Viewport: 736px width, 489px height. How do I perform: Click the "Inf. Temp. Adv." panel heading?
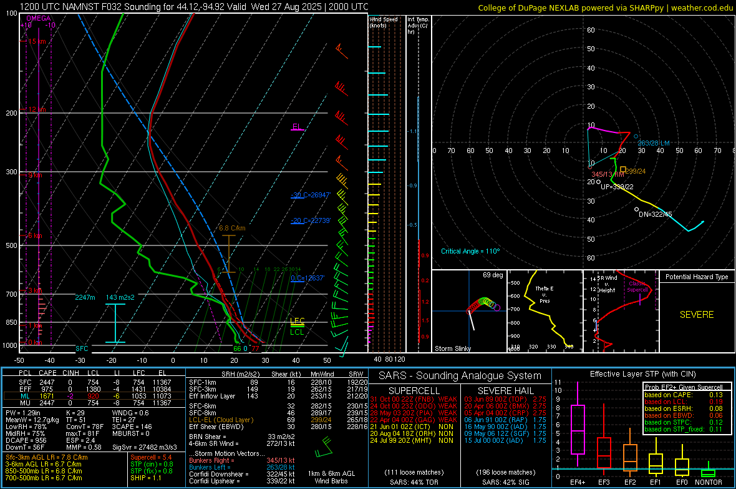(x=418, y=26)
